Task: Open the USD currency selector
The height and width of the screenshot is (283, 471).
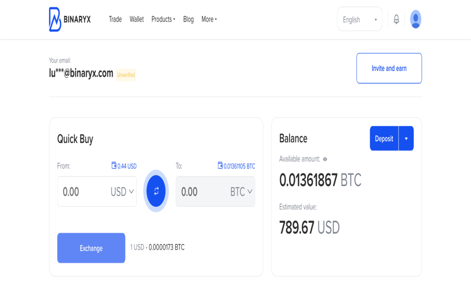Action: pyautogui.click(x=122, y=192)
